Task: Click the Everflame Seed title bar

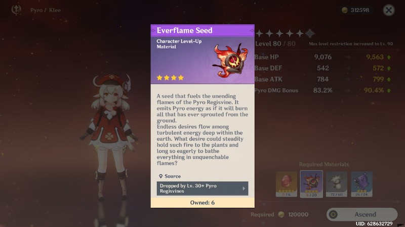Action: point(202,30)
